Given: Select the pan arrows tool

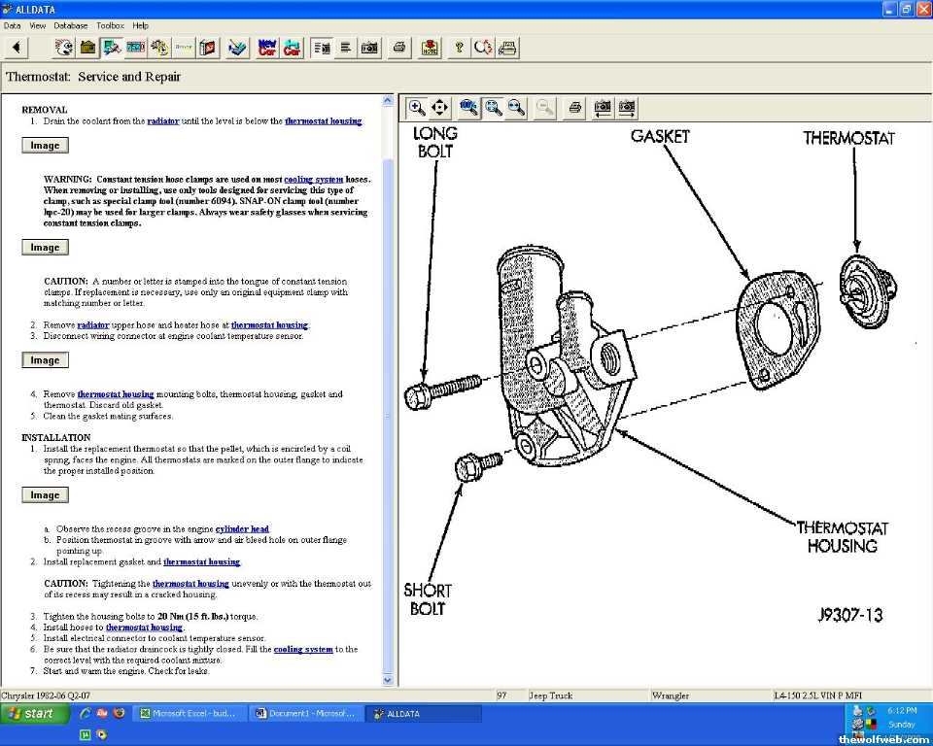Looking at the screenshot, I should click(439, 107).
